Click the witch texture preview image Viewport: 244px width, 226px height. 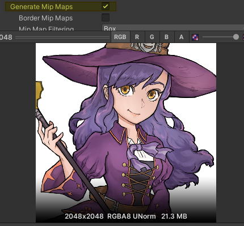click(126, 133)
